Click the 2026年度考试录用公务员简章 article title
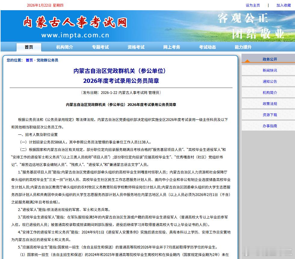The height and width of the screenshot is (259, 295). (121, 80)
